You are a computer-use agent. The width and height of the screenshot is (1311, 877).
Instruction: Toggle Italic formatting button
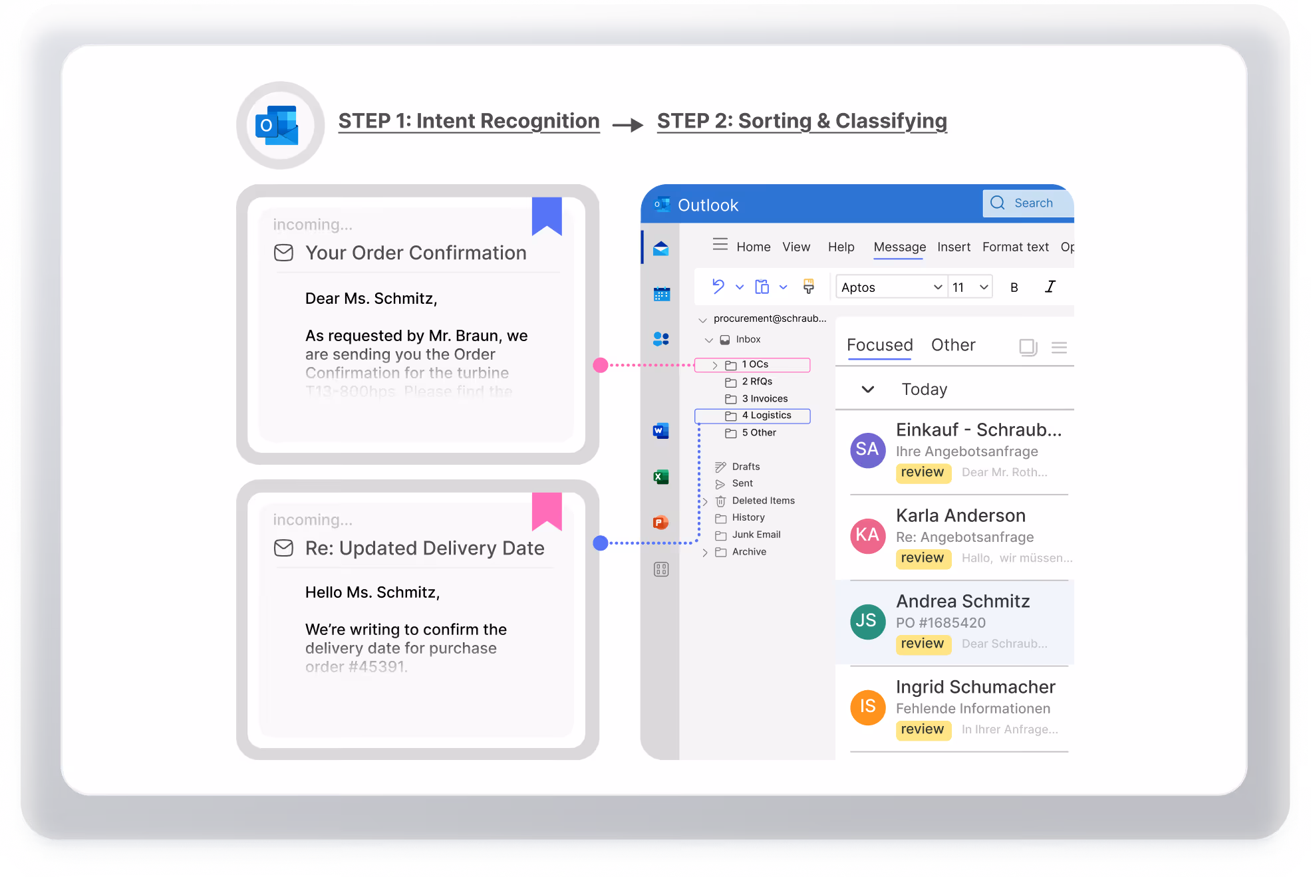pyautogui.click(x=1050, y=287)
